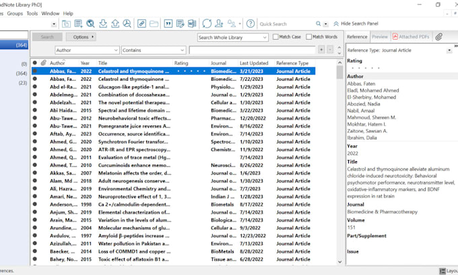Click the scroll-down arrow of the reference list
The image size is (458, 275).
(x=339, y=262)
